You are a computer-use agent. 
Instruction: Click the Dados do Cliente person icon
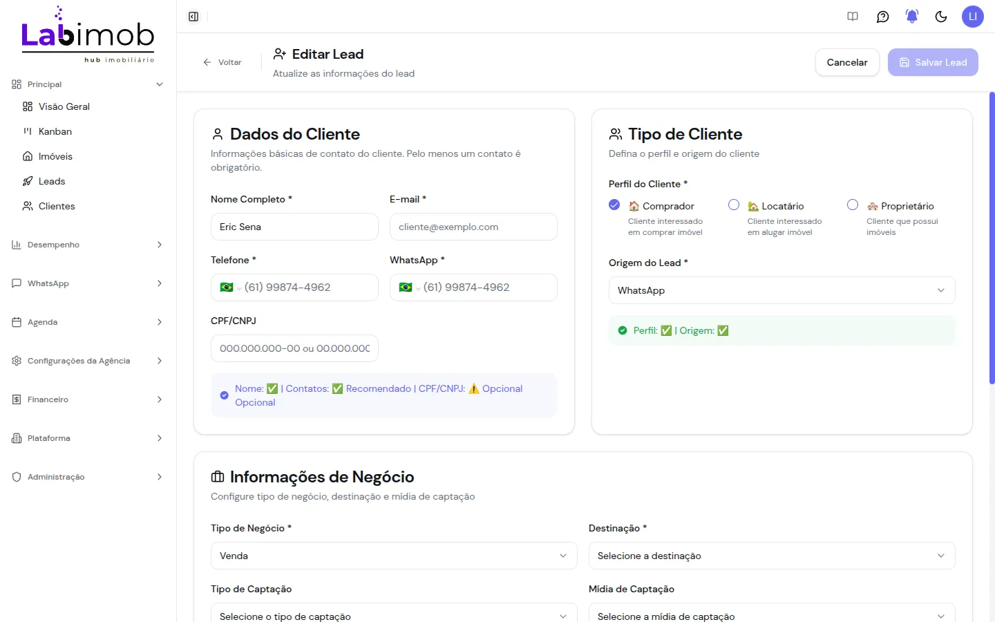coord(218,134)
